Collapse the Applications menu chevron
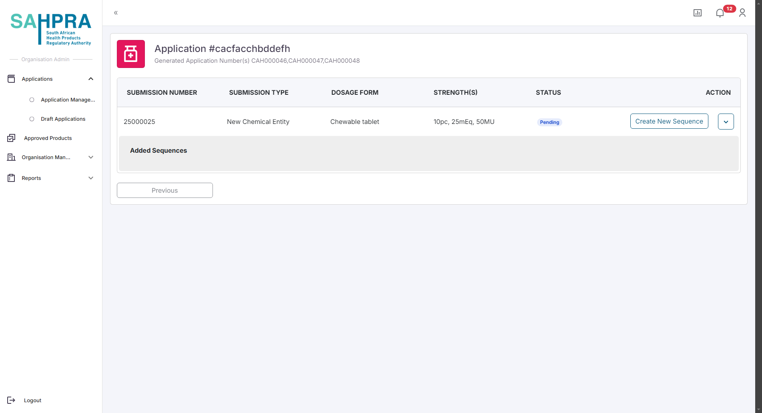The width and height of the screenshot is (762, 413). (x=91, y=79)
